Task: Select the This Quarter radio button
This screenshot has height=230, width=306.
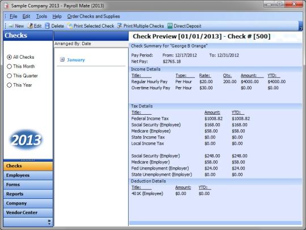Action: 9,76
